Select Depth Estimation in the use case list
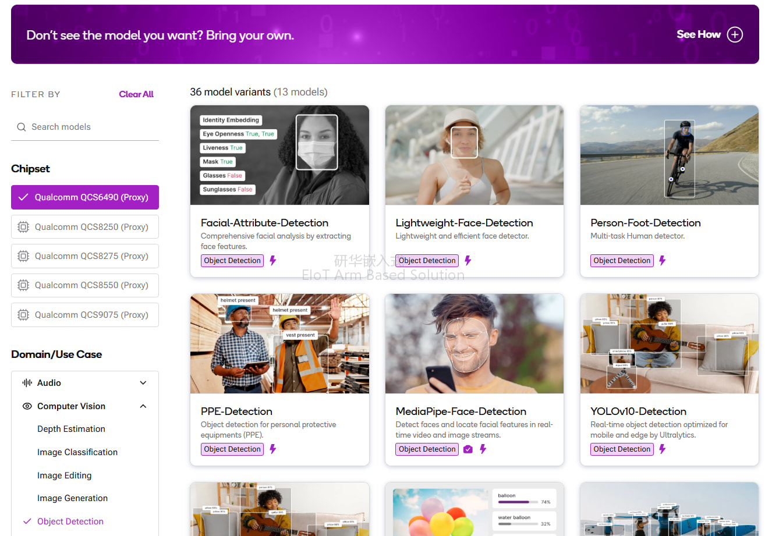 [71, 429]
